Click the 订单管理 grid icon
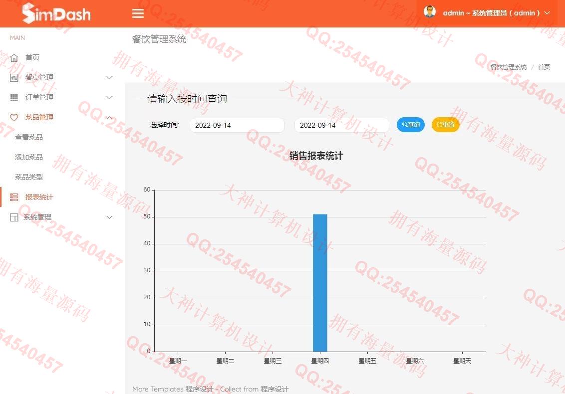Viewport: 565px width, 394px height. tap(14, 97)
